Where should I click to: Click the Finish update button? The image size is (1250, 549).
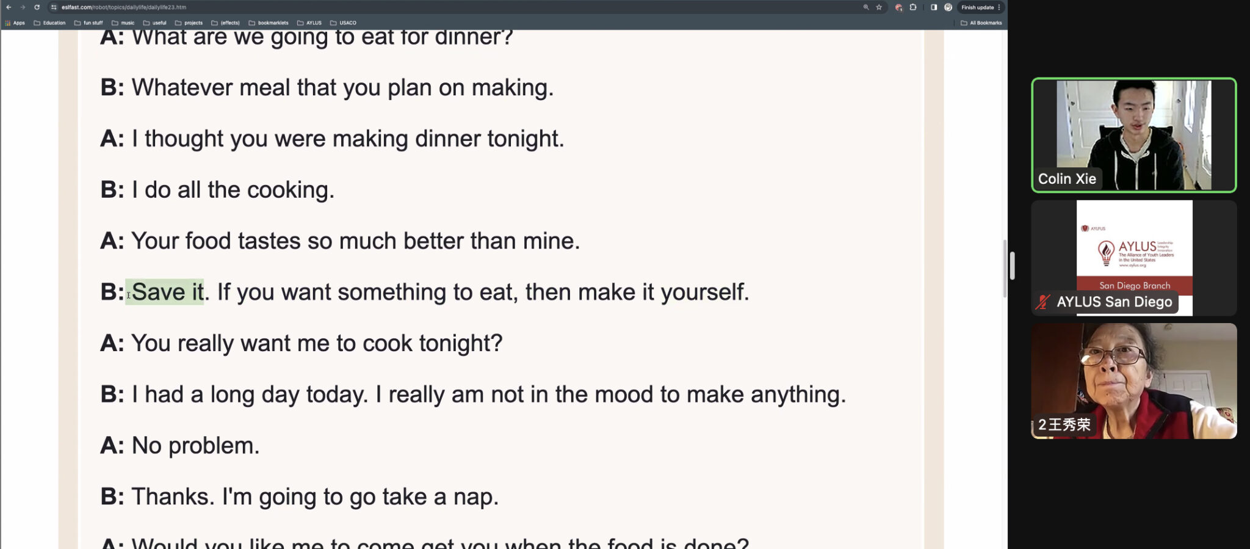[x=977, y=7]
